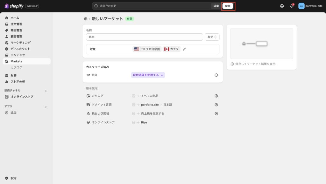326x184 pixels.
Task: Click the 名前 field containing 北米
Action: tap(144, 37)
